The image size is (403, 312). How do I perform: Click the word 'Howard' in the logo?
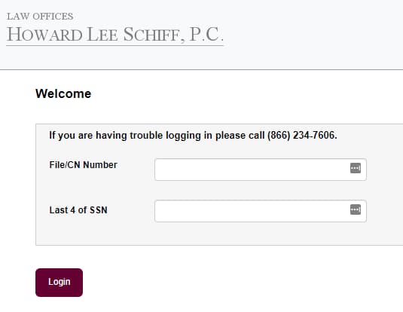tap(44, 35)
